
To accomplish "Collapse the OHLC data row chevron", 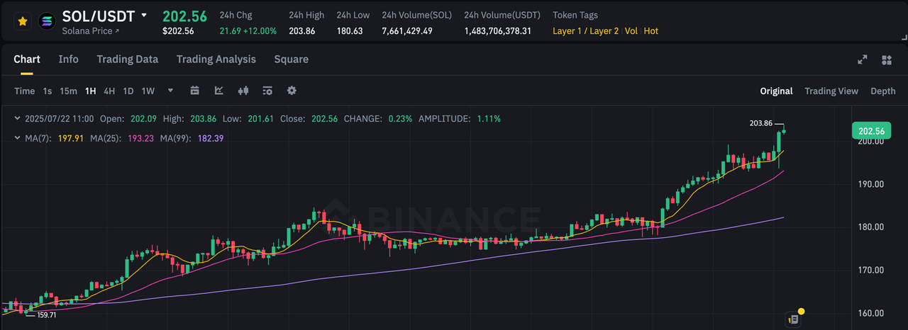I will click(17, 118).
